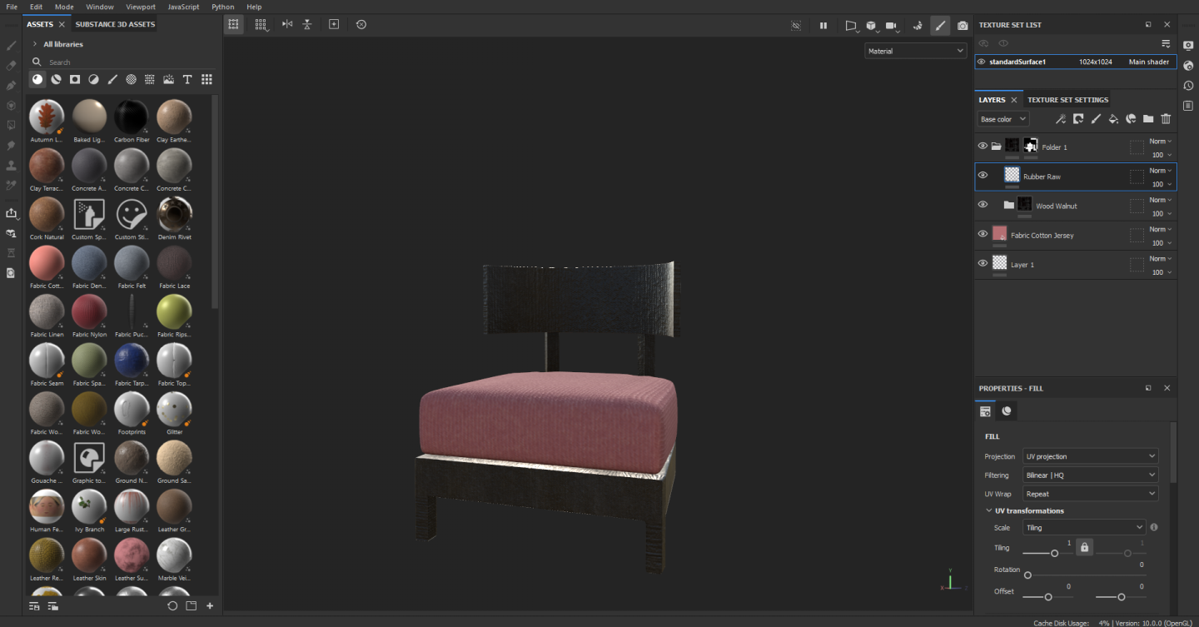Image resolution: width=1199 pixels, height=627 pixels.
Task: Activate painting mode brush icon in top toolbar
Action: click(940, 26)
